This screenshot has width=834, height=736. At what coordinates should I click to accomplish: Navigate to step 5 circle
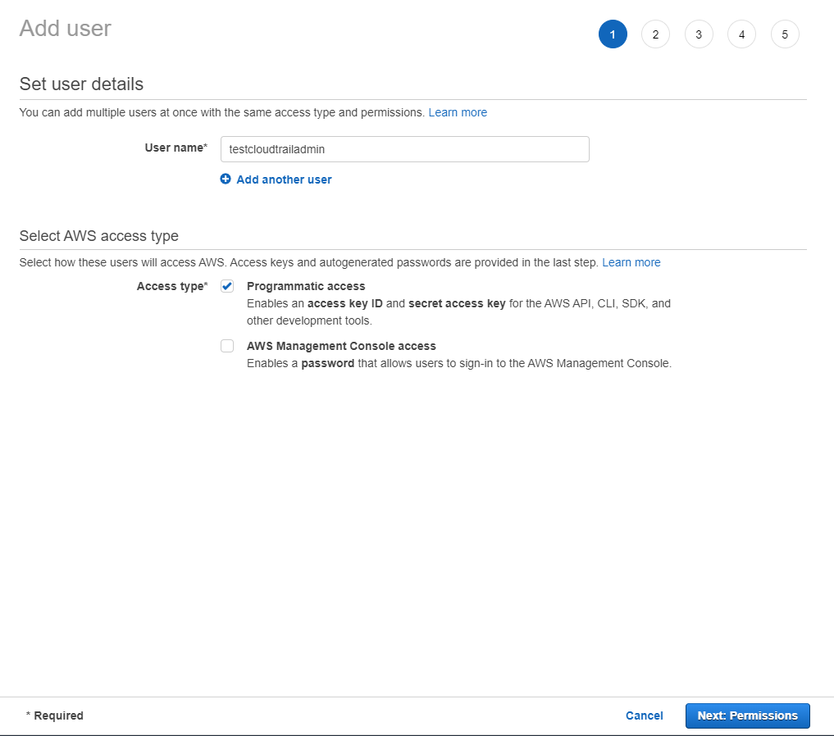click(x=785, y=34)
